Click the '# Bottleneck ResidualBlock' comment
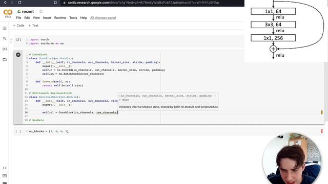The width and height of the screenshot is (328, 184). click(50, 93)
